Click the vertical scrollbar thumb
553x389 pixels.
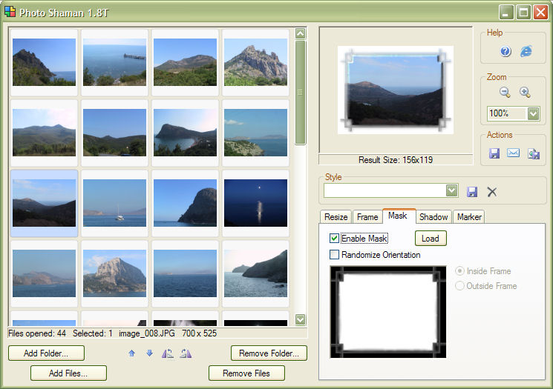pos(301,93)
